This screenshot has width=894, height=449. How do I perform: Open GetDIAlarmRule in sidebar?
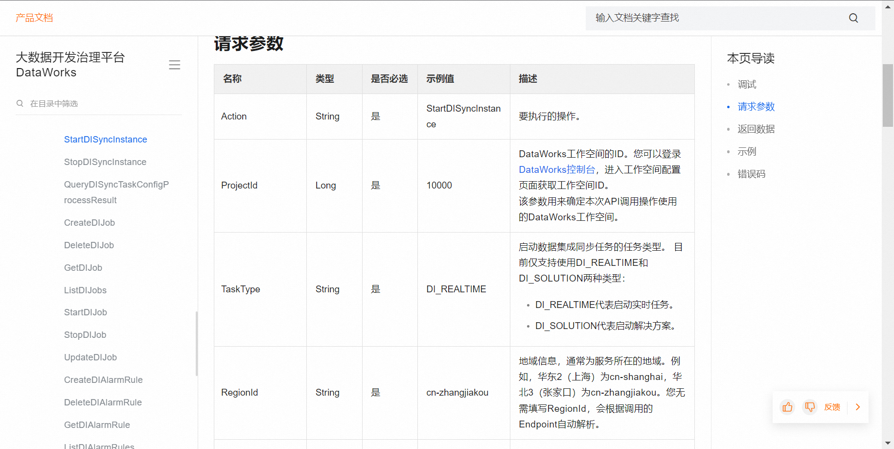(97, 425)
